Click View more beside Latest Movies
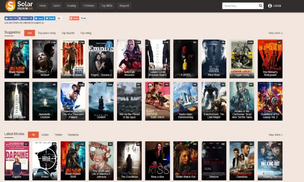 [275, 135]
